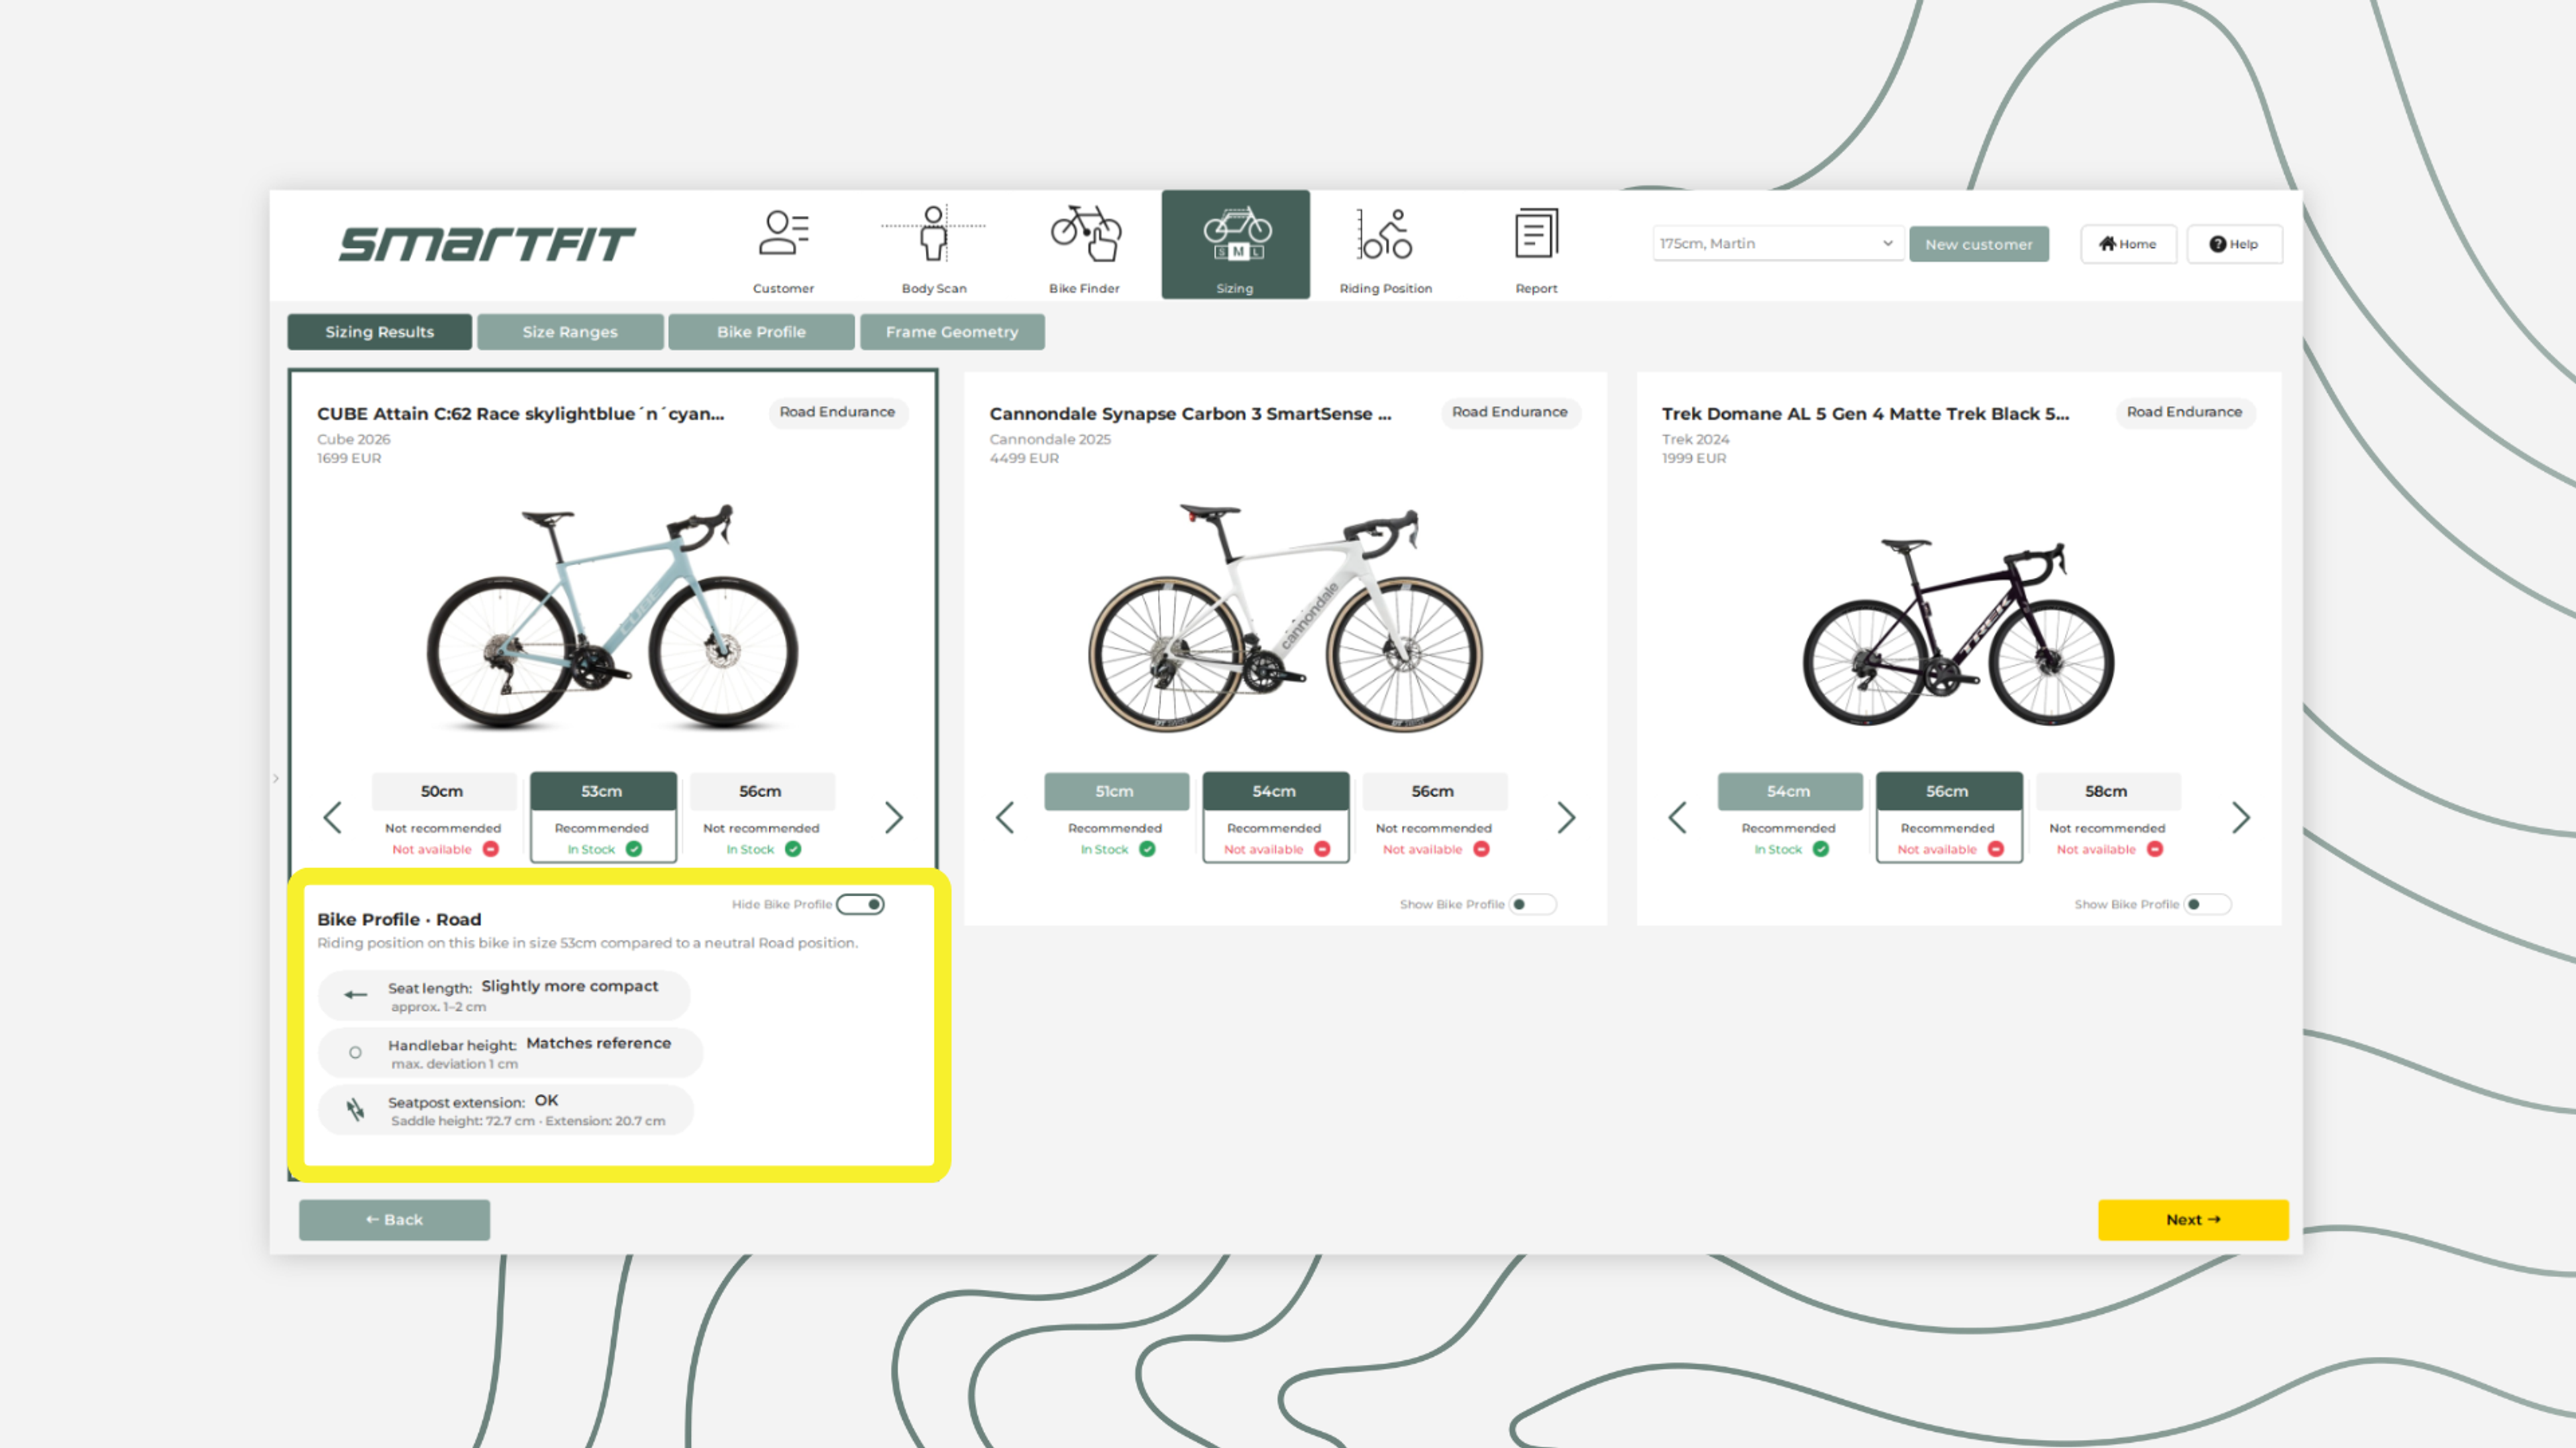This screenshot has height=1448, width=2576.
Task: Switch to the Size Ranges tab
Action: point(570,332)
